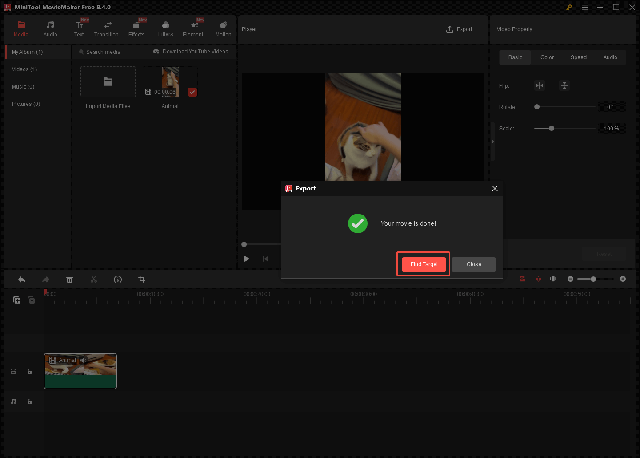
Task: Click the green checkmark on the Animal clip thumbnail
Action: [192, 92]
